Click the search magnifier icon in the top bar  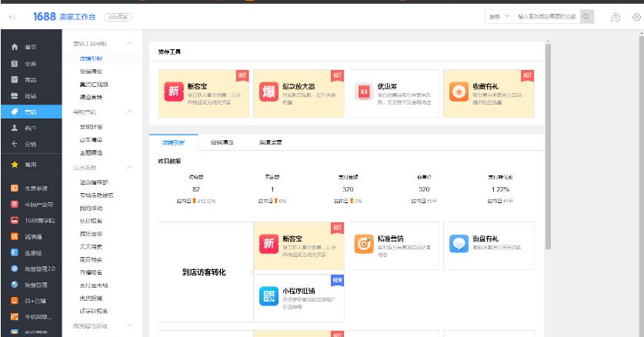[x=587, y=16]
